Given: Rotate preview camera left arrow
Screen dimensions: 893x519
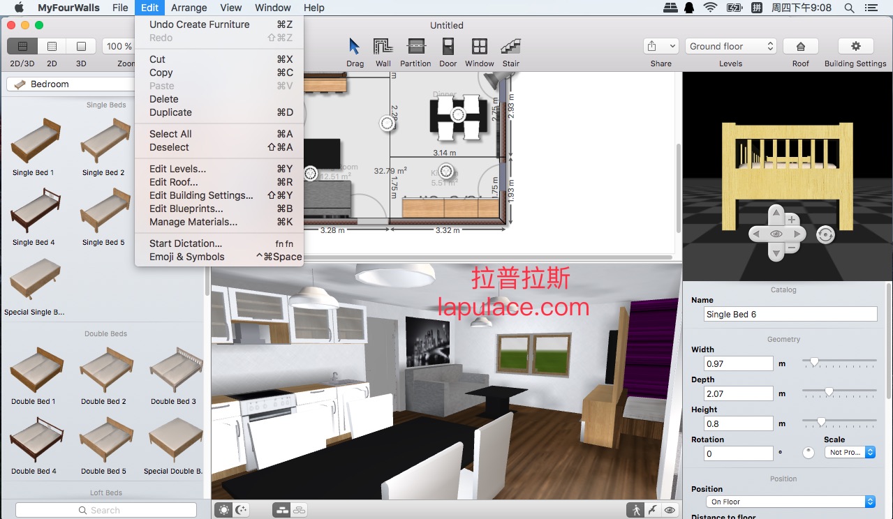Looking at the screenshot, I should tap(756, 234).
